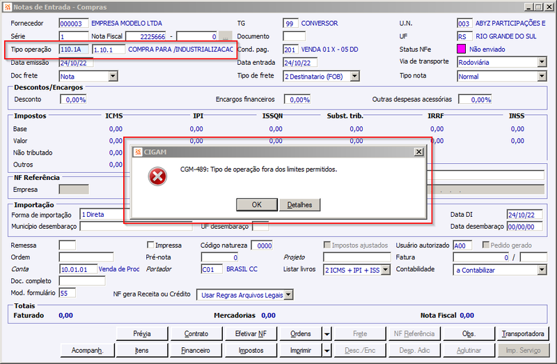
Task: Click the Status NFe magenta color indicator
Action: click(461, 49)
